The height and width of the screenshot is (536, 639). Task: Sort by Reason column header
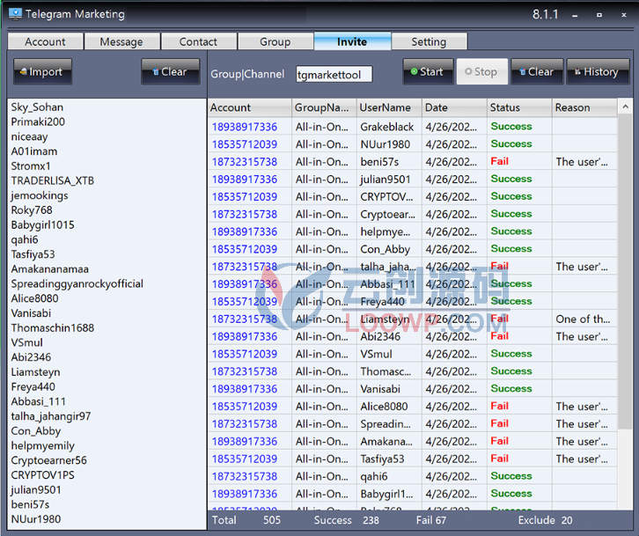584,107
